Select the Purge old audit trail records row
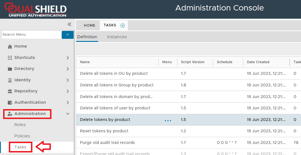Image resolution: width=301 pixels, height=155 pixels. tap(107, 143)
